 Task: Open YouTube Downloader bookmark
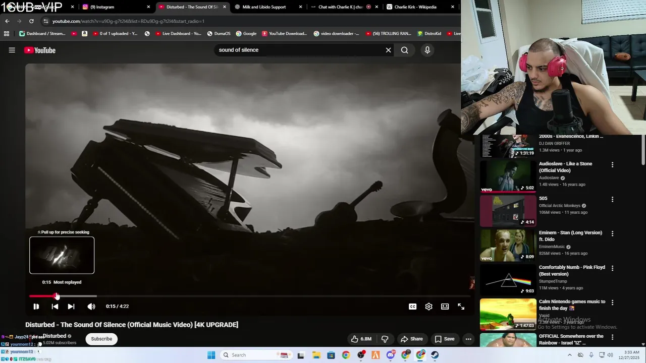coord(285,34)
